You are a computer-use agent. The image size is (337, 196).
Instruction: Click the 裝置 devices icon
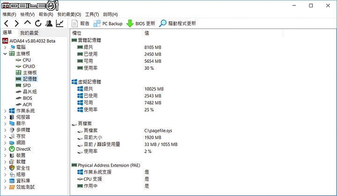point(12,155)
